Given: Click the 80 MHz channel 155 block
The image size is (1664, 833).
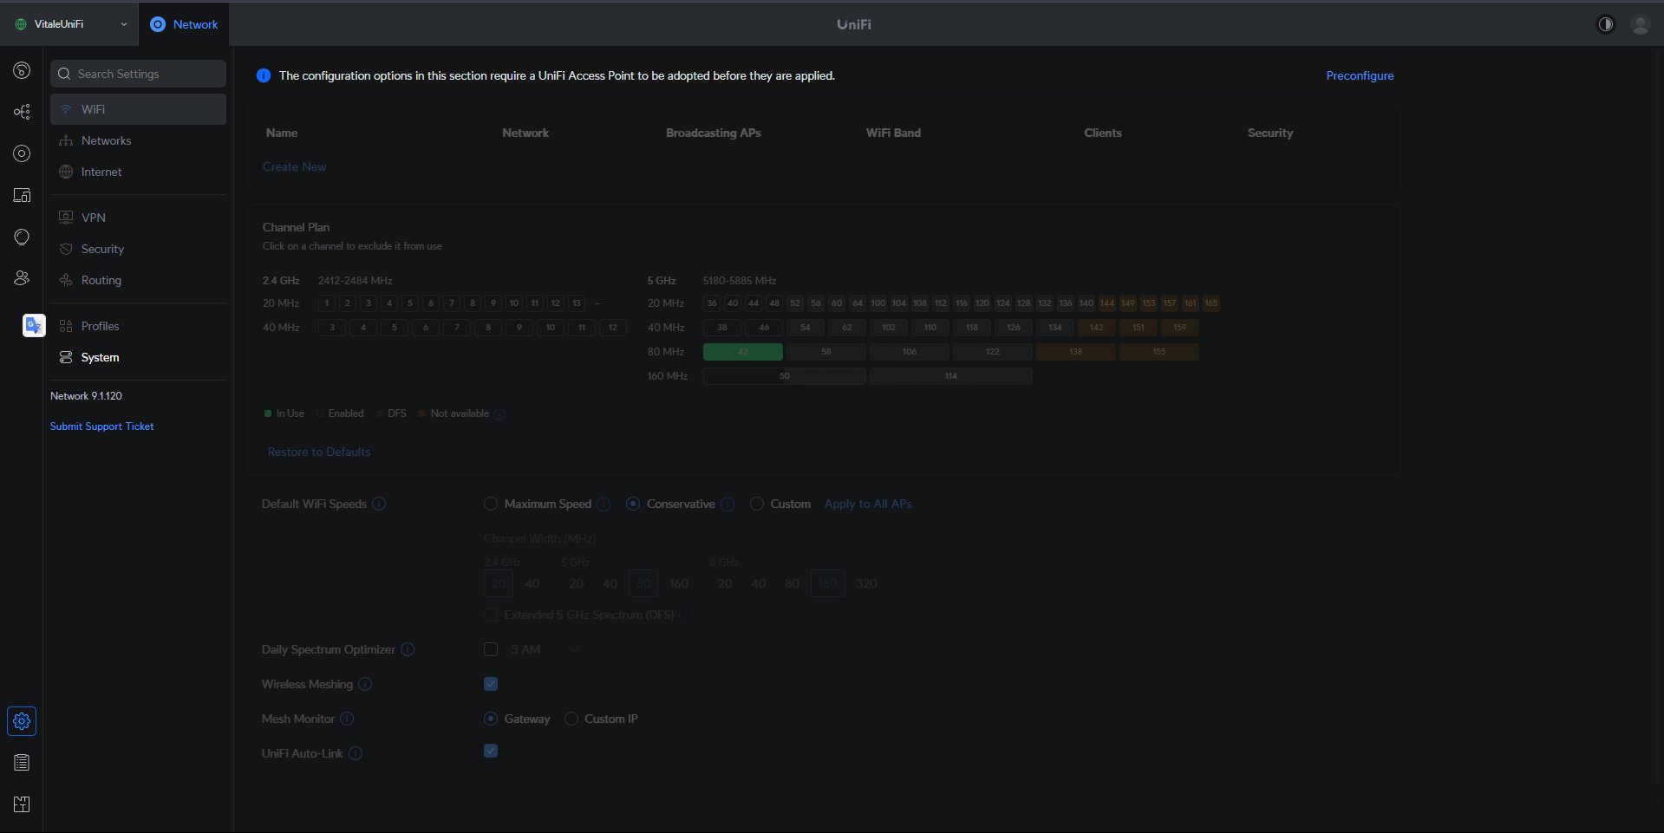Looking at the screenshot, I should click(x=1159, y=352).
